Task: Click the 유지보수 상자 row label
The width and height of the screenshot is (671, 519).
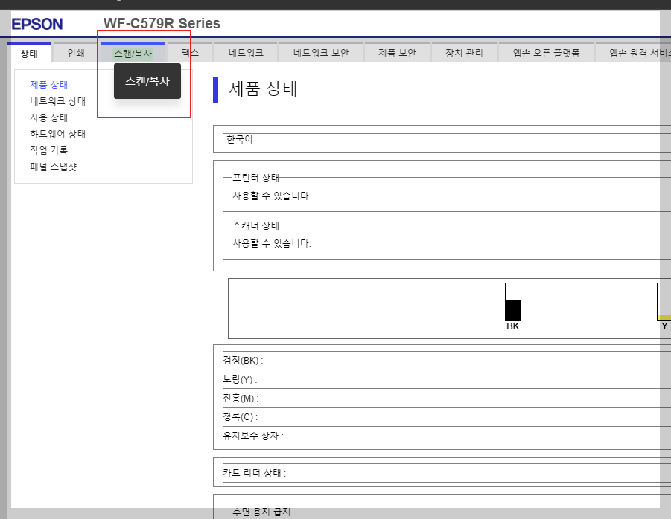Action: click(253, 436)
